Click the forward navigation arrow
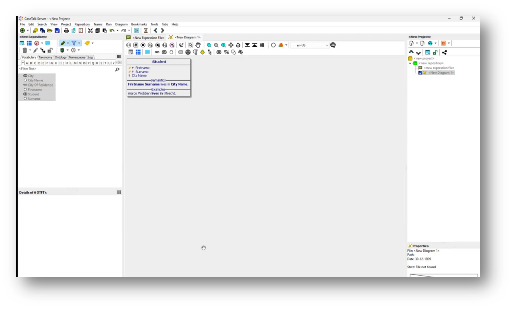Screen dimensions: 512x309 162,30
